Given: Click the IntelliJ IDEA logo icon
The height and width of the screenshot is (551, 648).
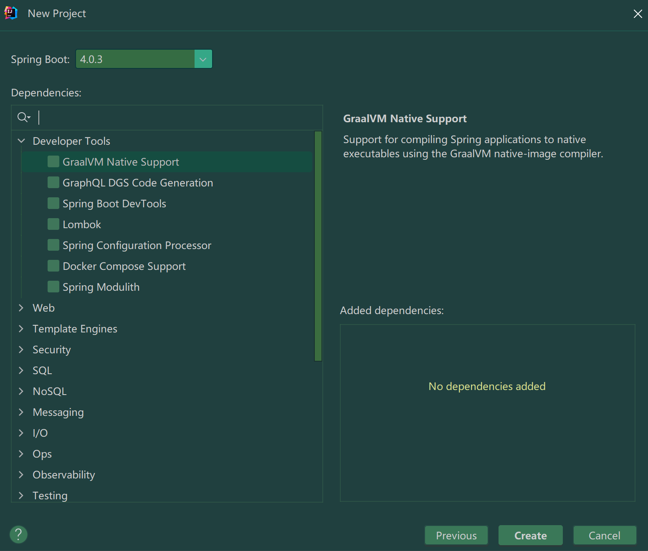Looking at the screenshot, I should point(11,13).
